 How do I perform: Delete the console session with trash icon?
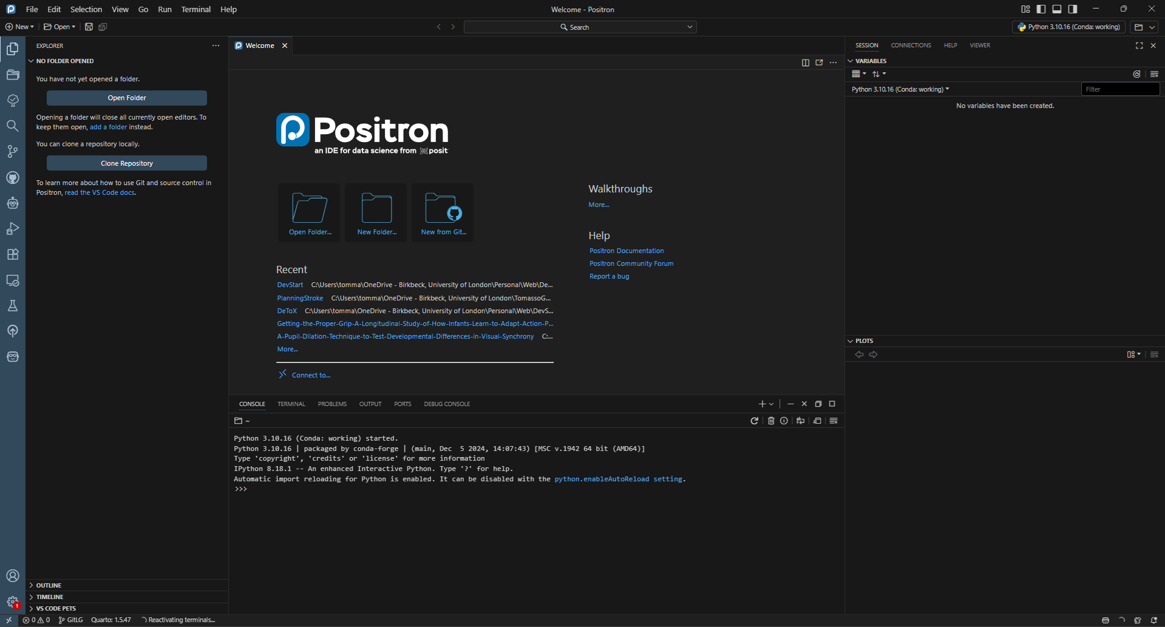771,421
